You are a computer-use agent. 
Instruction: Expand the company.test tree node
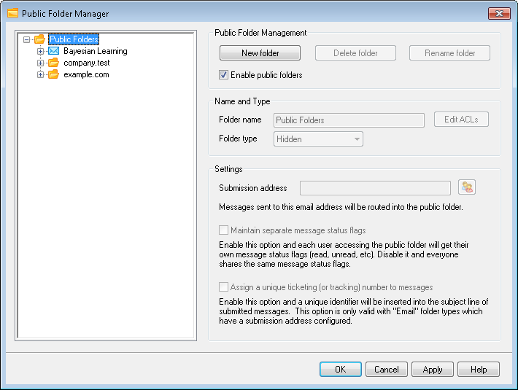pos(41,63)
